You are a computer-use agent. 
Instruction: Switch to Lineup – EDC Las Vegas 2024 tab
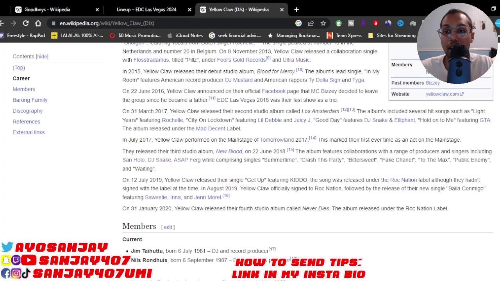146,10
